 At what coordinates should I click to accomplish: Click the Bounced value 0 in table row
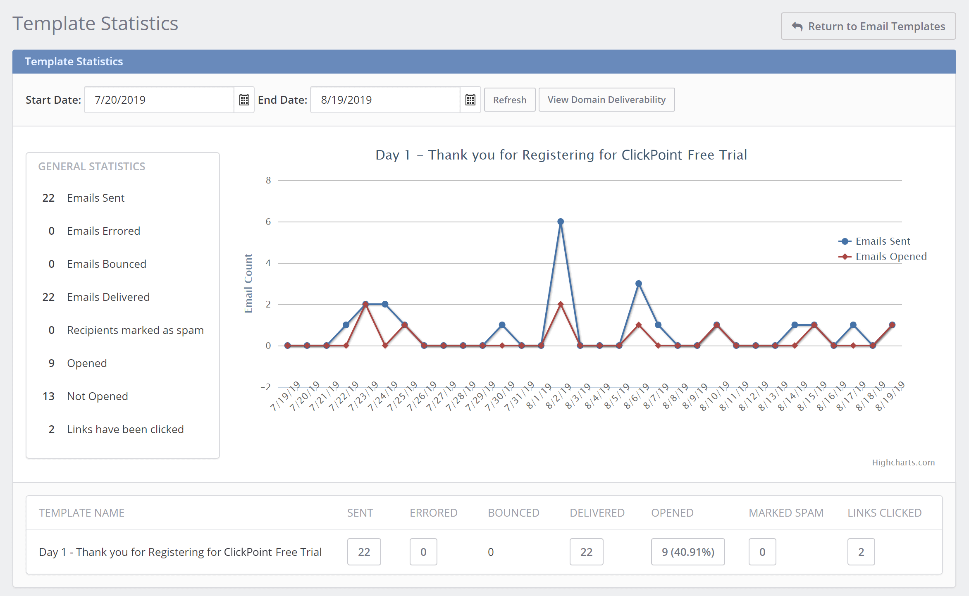[x=491, y=552]
